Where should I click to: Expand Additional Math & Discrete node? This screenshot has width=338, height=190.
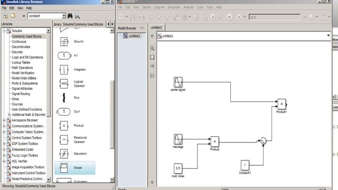[10, 115]
